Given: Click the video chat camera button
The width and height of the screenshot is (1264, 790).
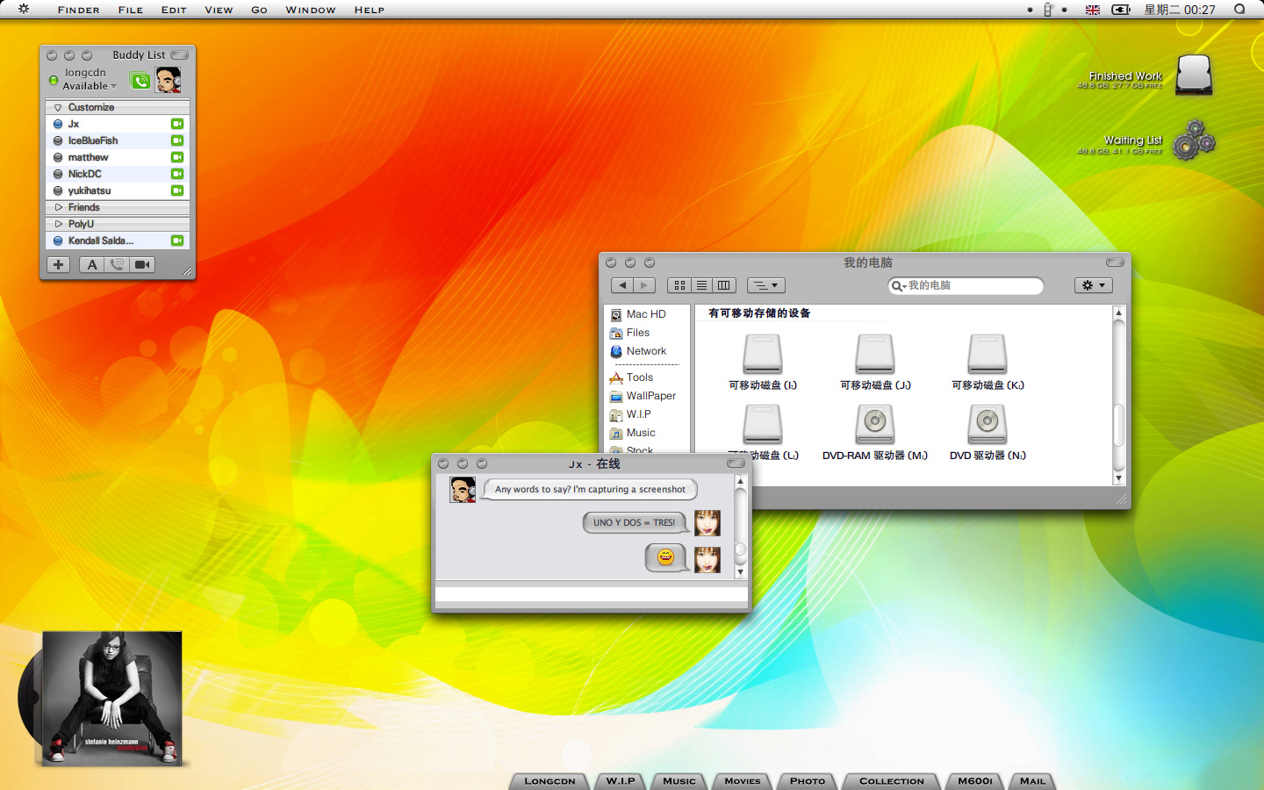Looking at the screenshot, I should (x=142, y=264).
